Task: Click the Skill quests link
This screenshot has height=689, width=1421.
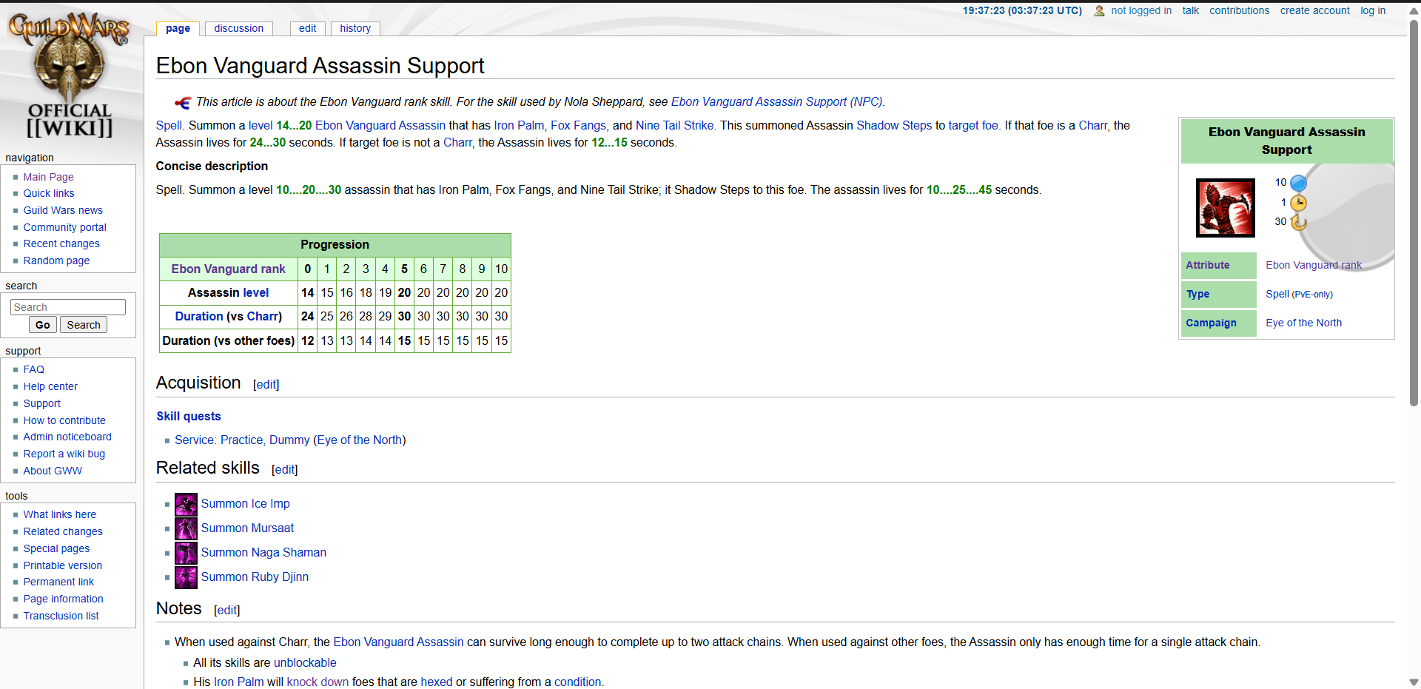Action: [189, 416]
